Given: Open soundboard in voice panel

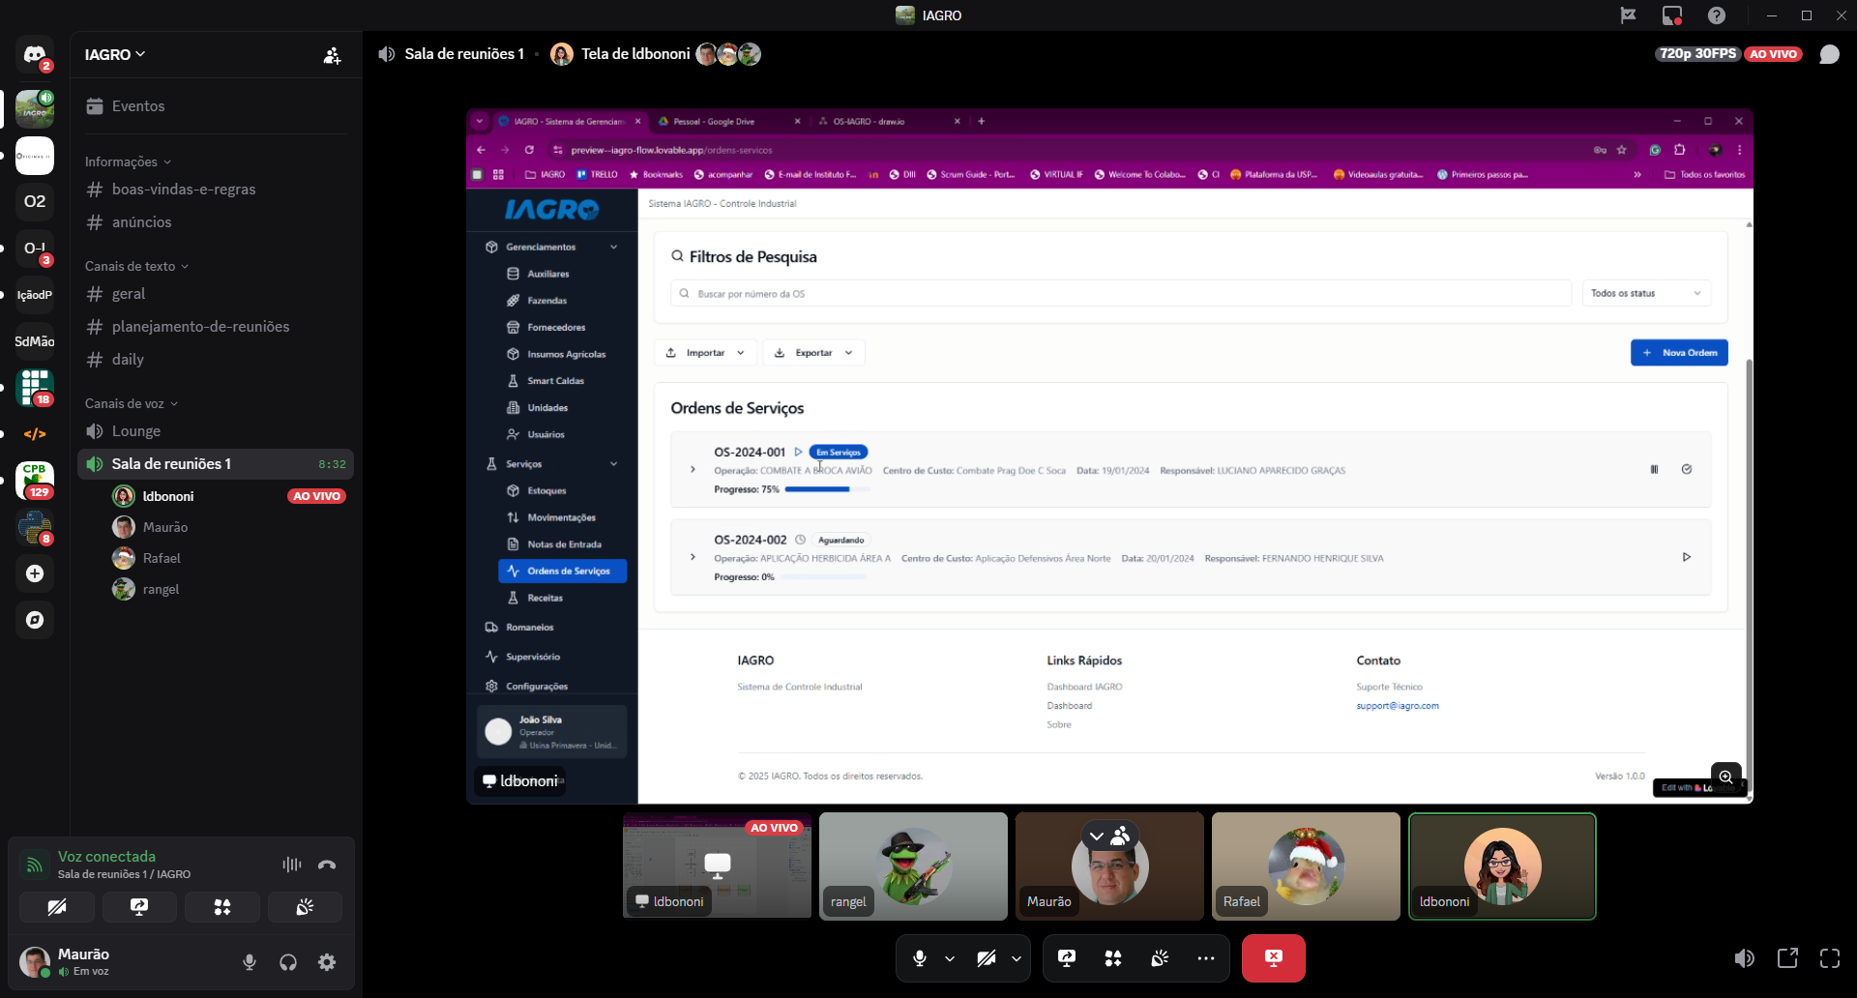Looking at the screenshot, I should (x=305, y=907).
